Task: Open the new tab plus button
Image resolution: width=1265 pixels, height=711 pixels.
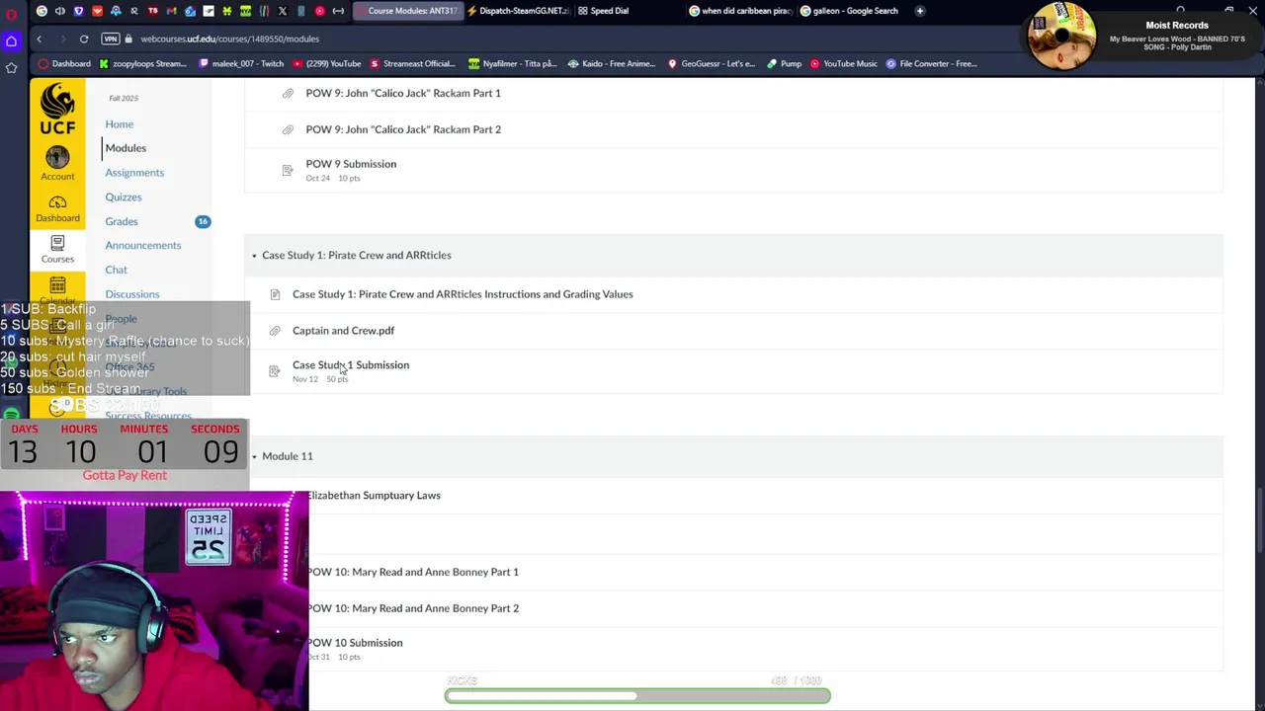Action: pos(920,11)
